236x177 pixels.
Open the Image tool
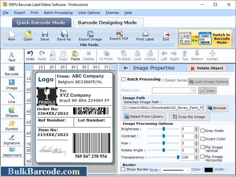click(12, 85)
